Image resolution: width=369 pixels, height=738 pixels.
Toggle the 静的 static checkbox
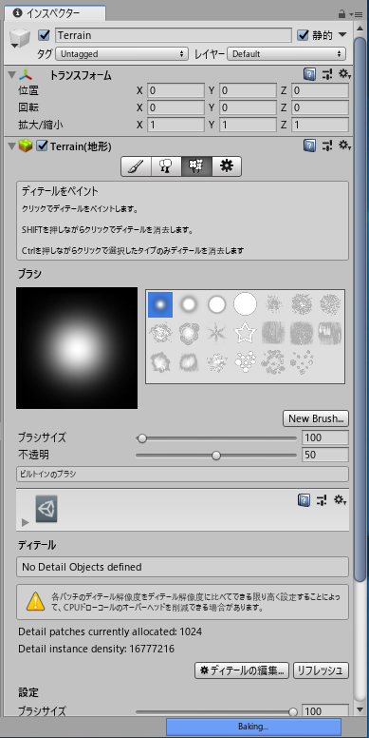point(303,35)
